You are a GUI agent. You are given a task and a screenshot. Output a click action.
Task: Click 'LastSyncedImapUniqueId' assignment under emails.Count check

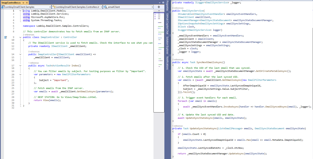218,140
